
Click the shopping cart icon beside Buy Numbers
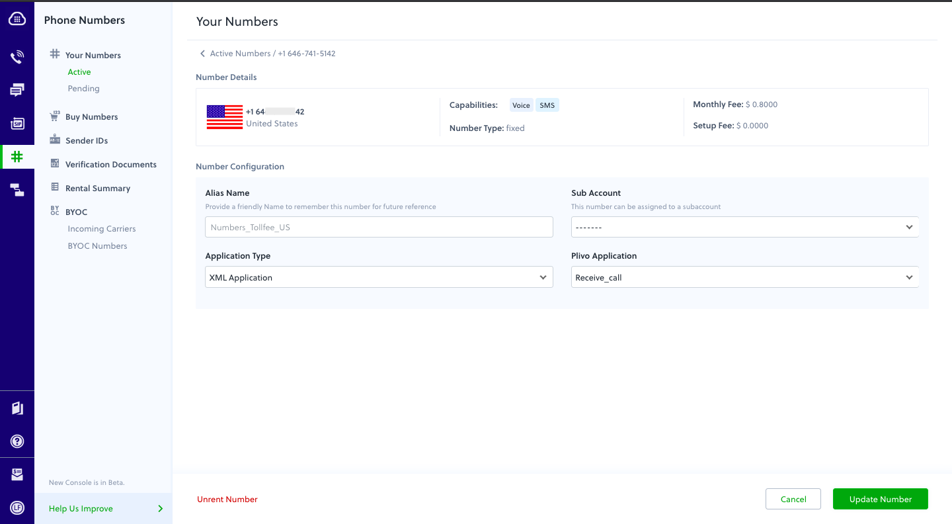click(54, 116)
